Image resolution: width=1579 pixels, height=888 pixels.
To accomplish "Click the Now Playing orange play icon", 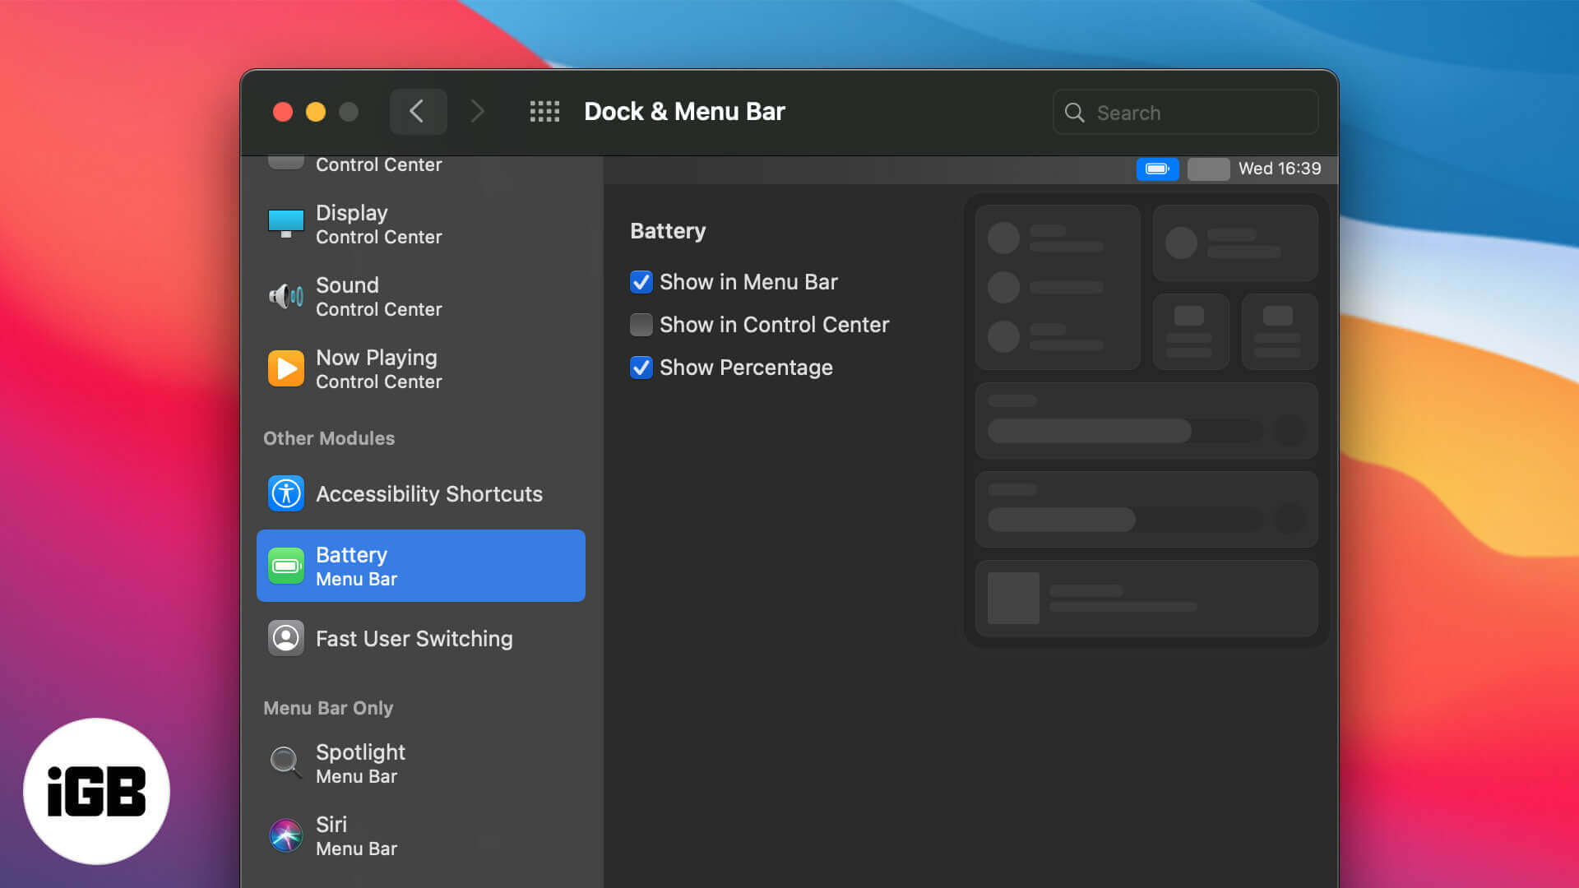I will point(285,368).
